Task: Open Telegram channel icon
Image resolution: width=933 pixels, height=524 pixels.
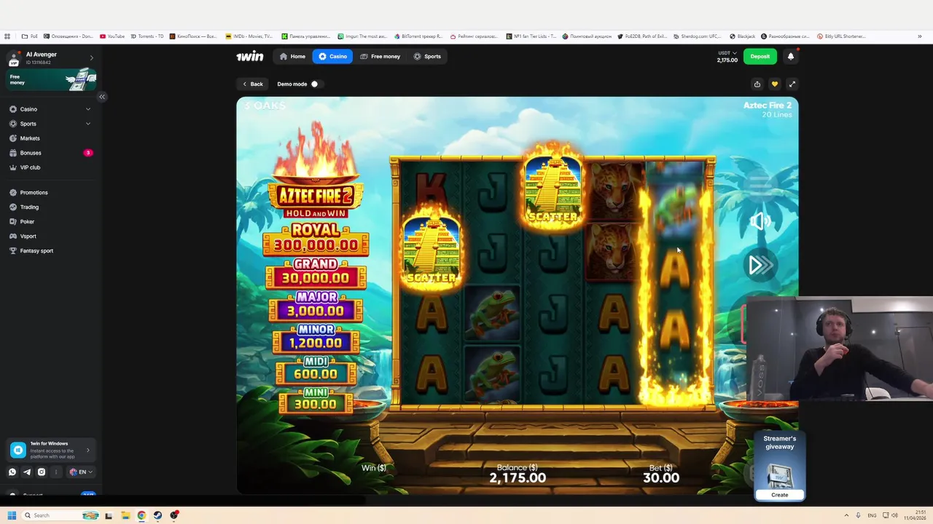Action: (27, 472)
